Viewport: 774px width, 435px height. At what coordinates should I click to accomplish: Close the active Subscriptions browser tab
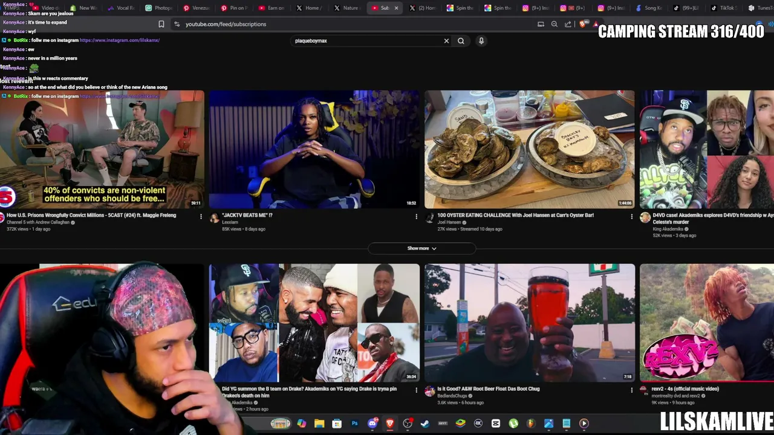tap(396, 8)
